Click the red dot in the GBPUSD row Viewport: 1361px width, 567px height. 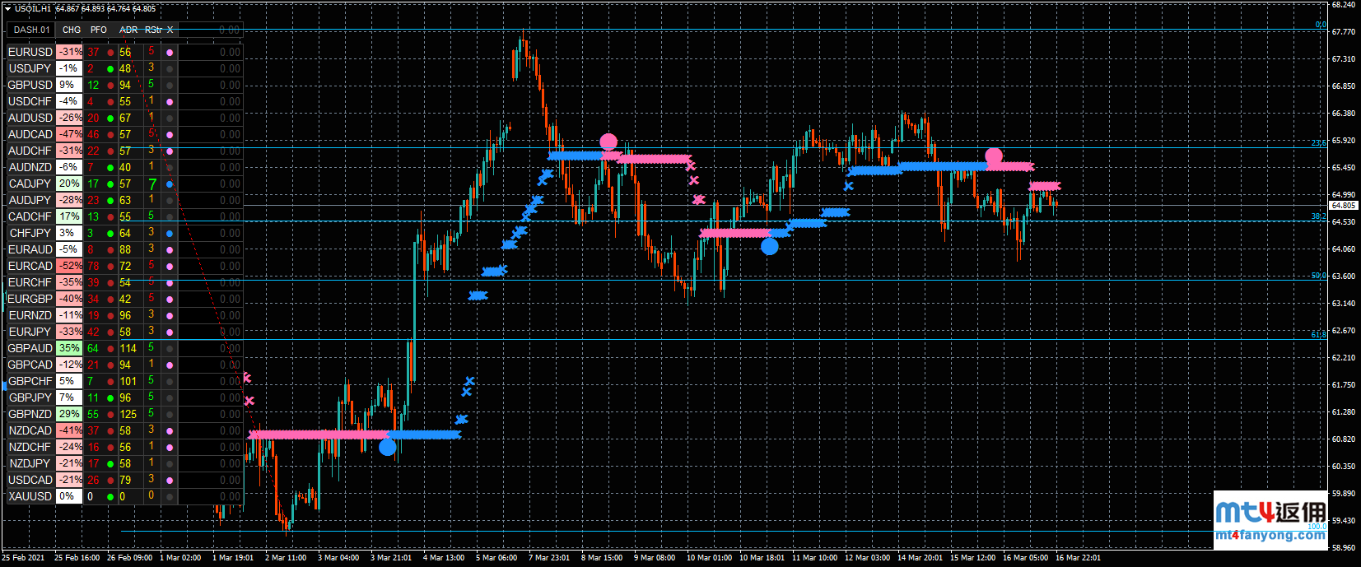[110, 85]
